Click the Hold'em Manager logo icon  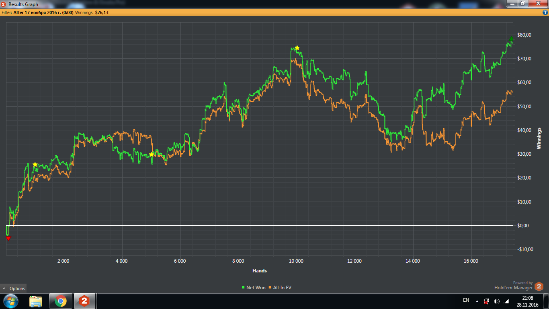(x=539, y=286)
